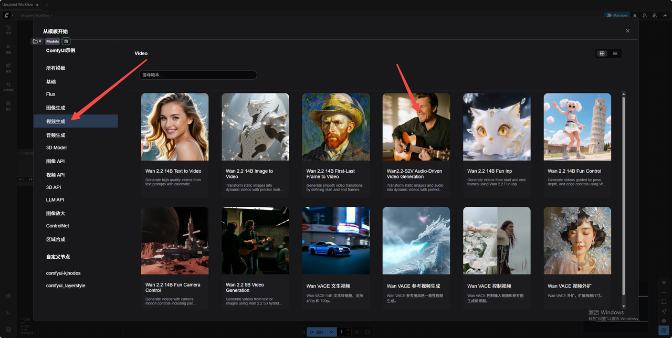Open Wan 2.2 First-Last Frame template thumbnail
This screenshot has height=338, width=672.
[x=336, y=127]
